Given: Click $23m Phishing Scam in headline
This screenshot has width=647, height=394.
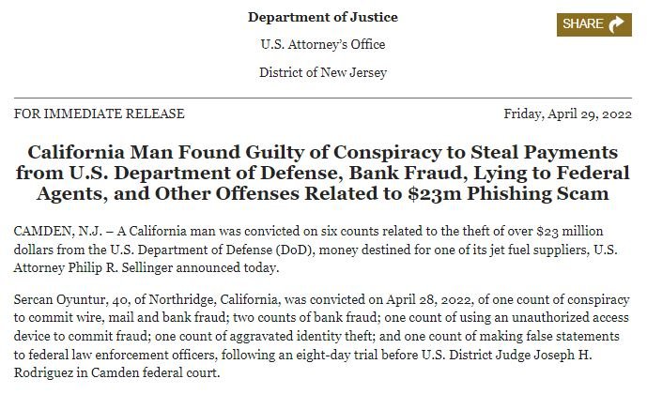Looking at the screenshot, I should point(508,193).
